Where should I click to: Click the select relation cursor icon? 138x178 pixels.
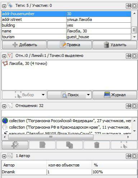[x=124, y=145]
